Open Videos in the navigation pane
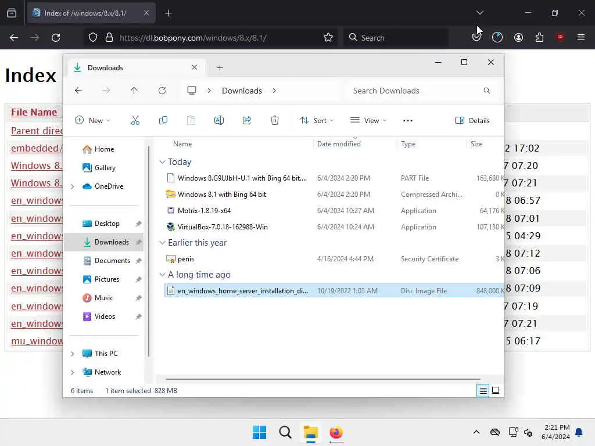Screen dimensions: 595x446 pos(105,316)
